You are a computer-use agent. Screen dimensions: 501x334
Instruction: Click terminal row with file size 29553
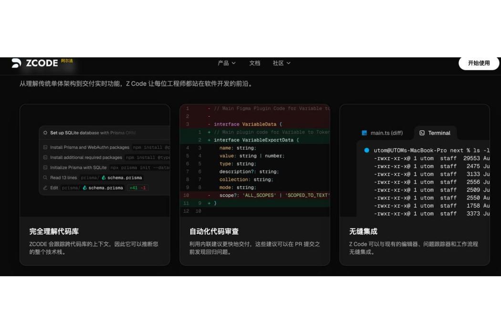(431, 158)
